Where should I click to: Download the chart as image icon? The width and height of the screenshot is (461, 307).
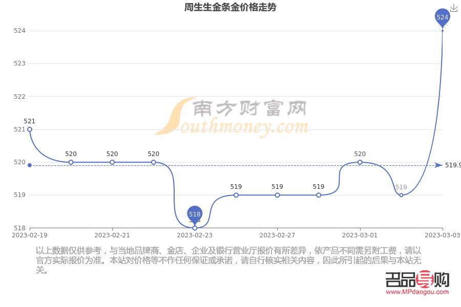pyautogui.click(x=454, y=8)
